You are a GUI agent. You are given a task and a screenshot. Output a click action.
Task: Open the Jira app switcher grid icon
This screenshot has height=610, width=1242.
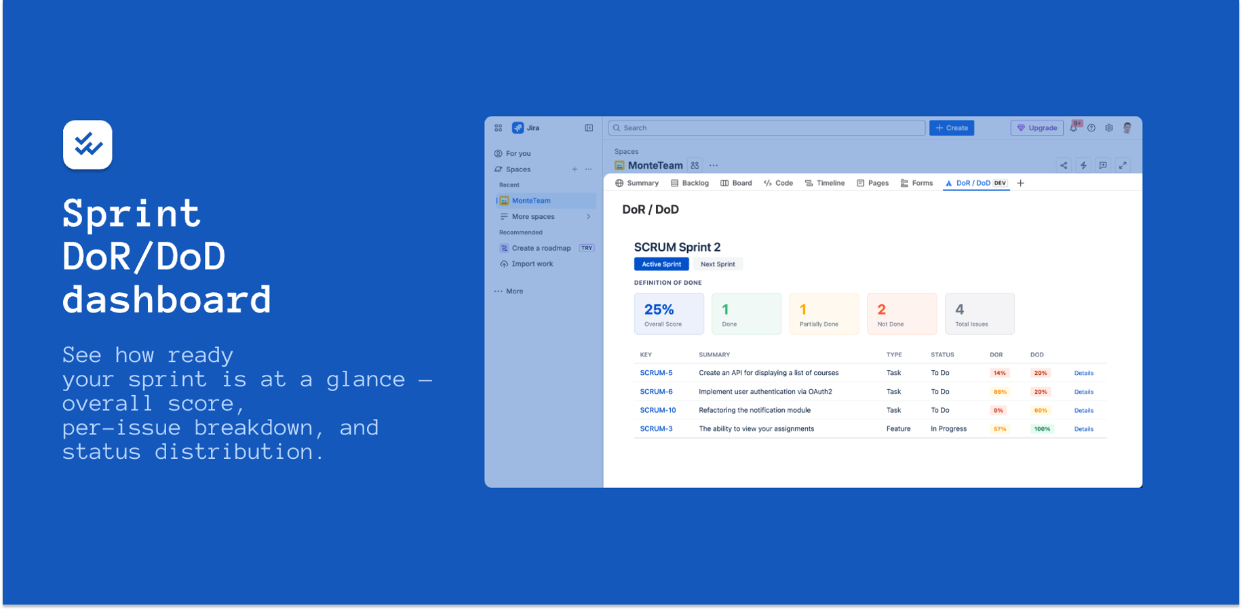tap(498, 128)
